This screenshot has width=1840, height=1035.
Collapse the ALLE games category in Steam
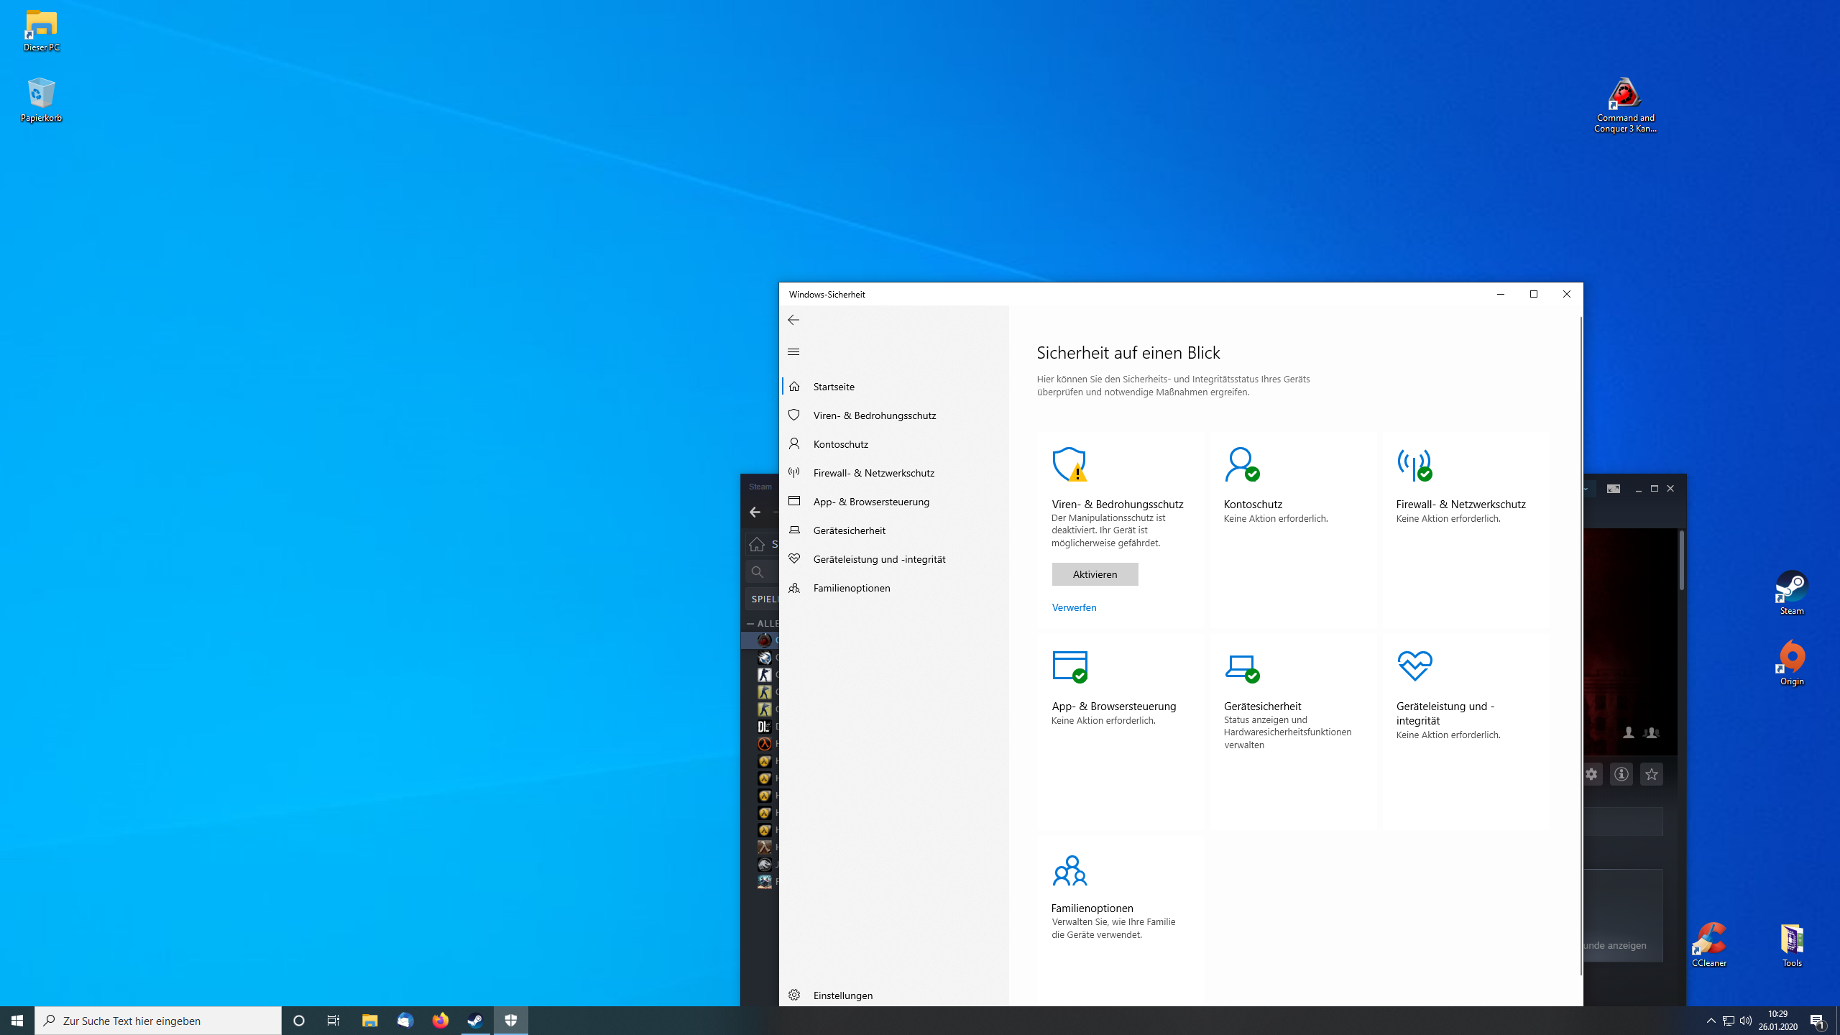(x=751, y=623)
